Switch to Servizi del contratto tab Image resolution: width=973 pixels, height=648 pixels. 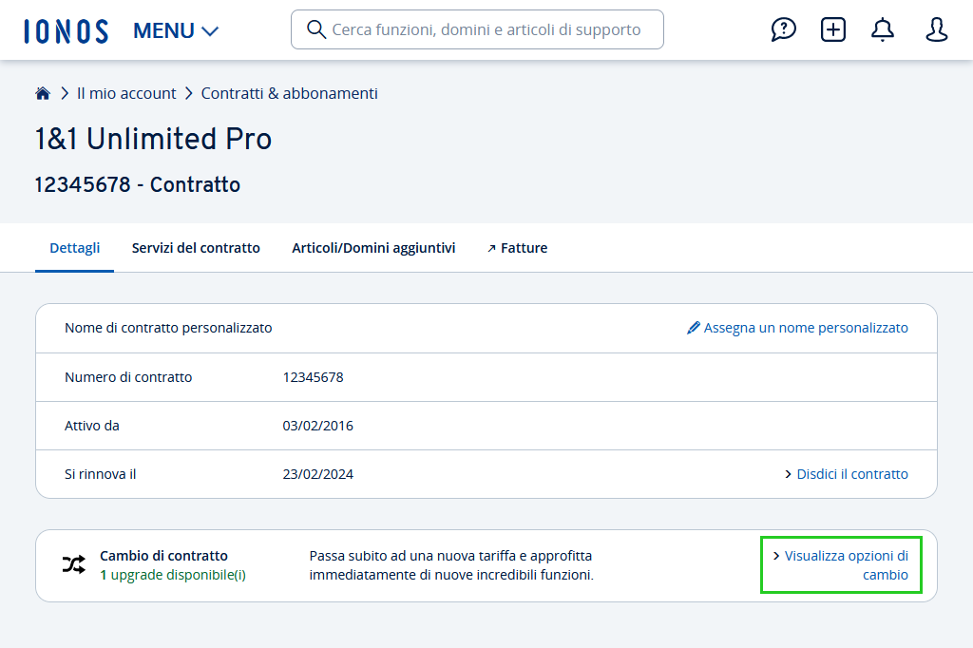(196, 248)
